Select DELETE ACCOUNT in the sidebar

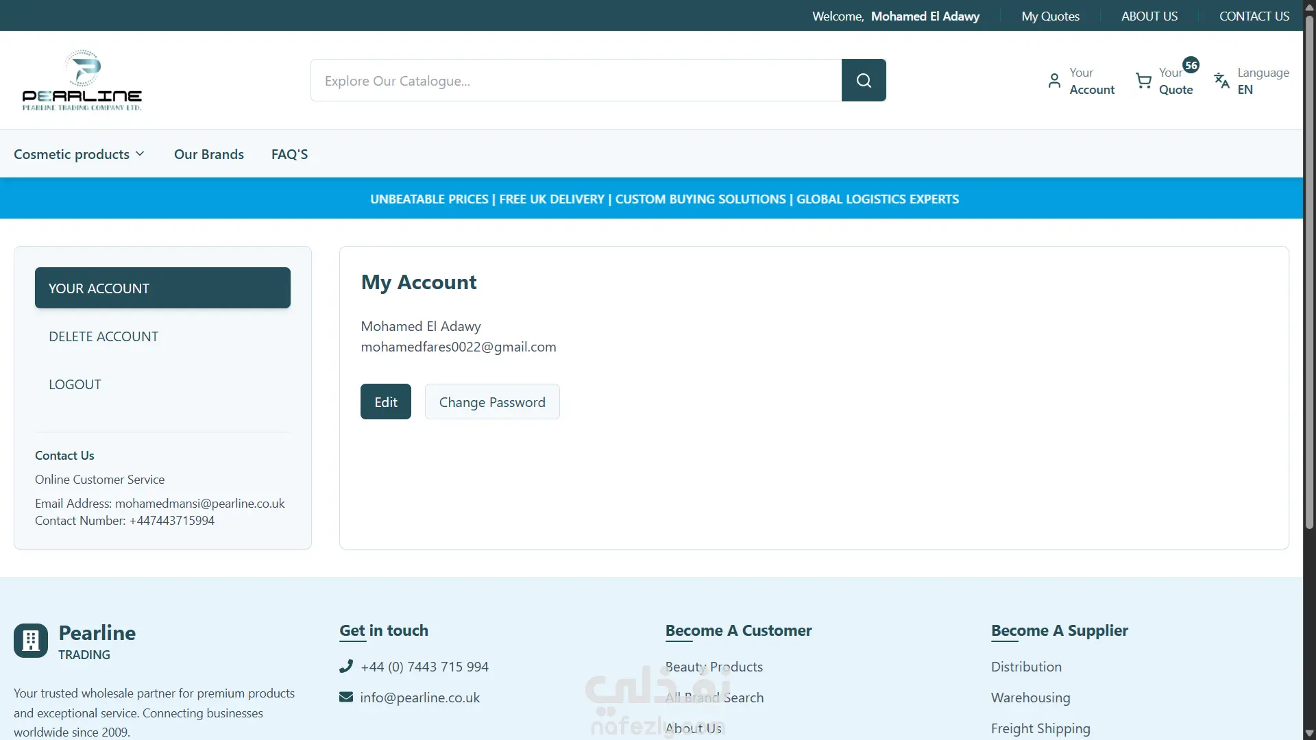pyautogui.click(x=162, y=336)
